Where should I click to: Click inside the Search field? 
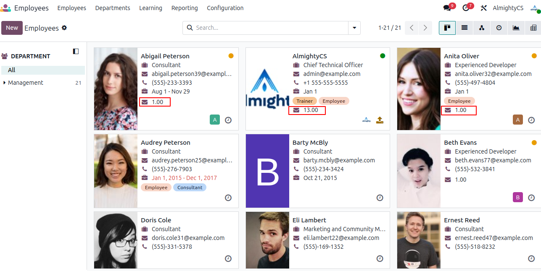pos(269,28)
